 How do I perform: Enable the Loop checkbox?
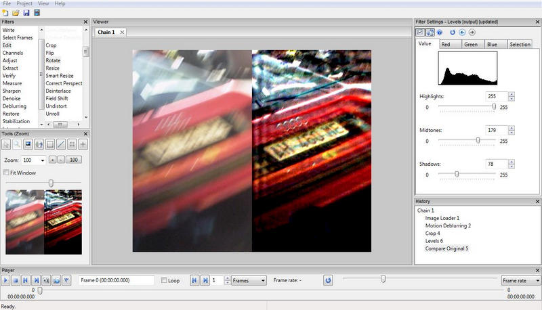[x=164, y=280]
